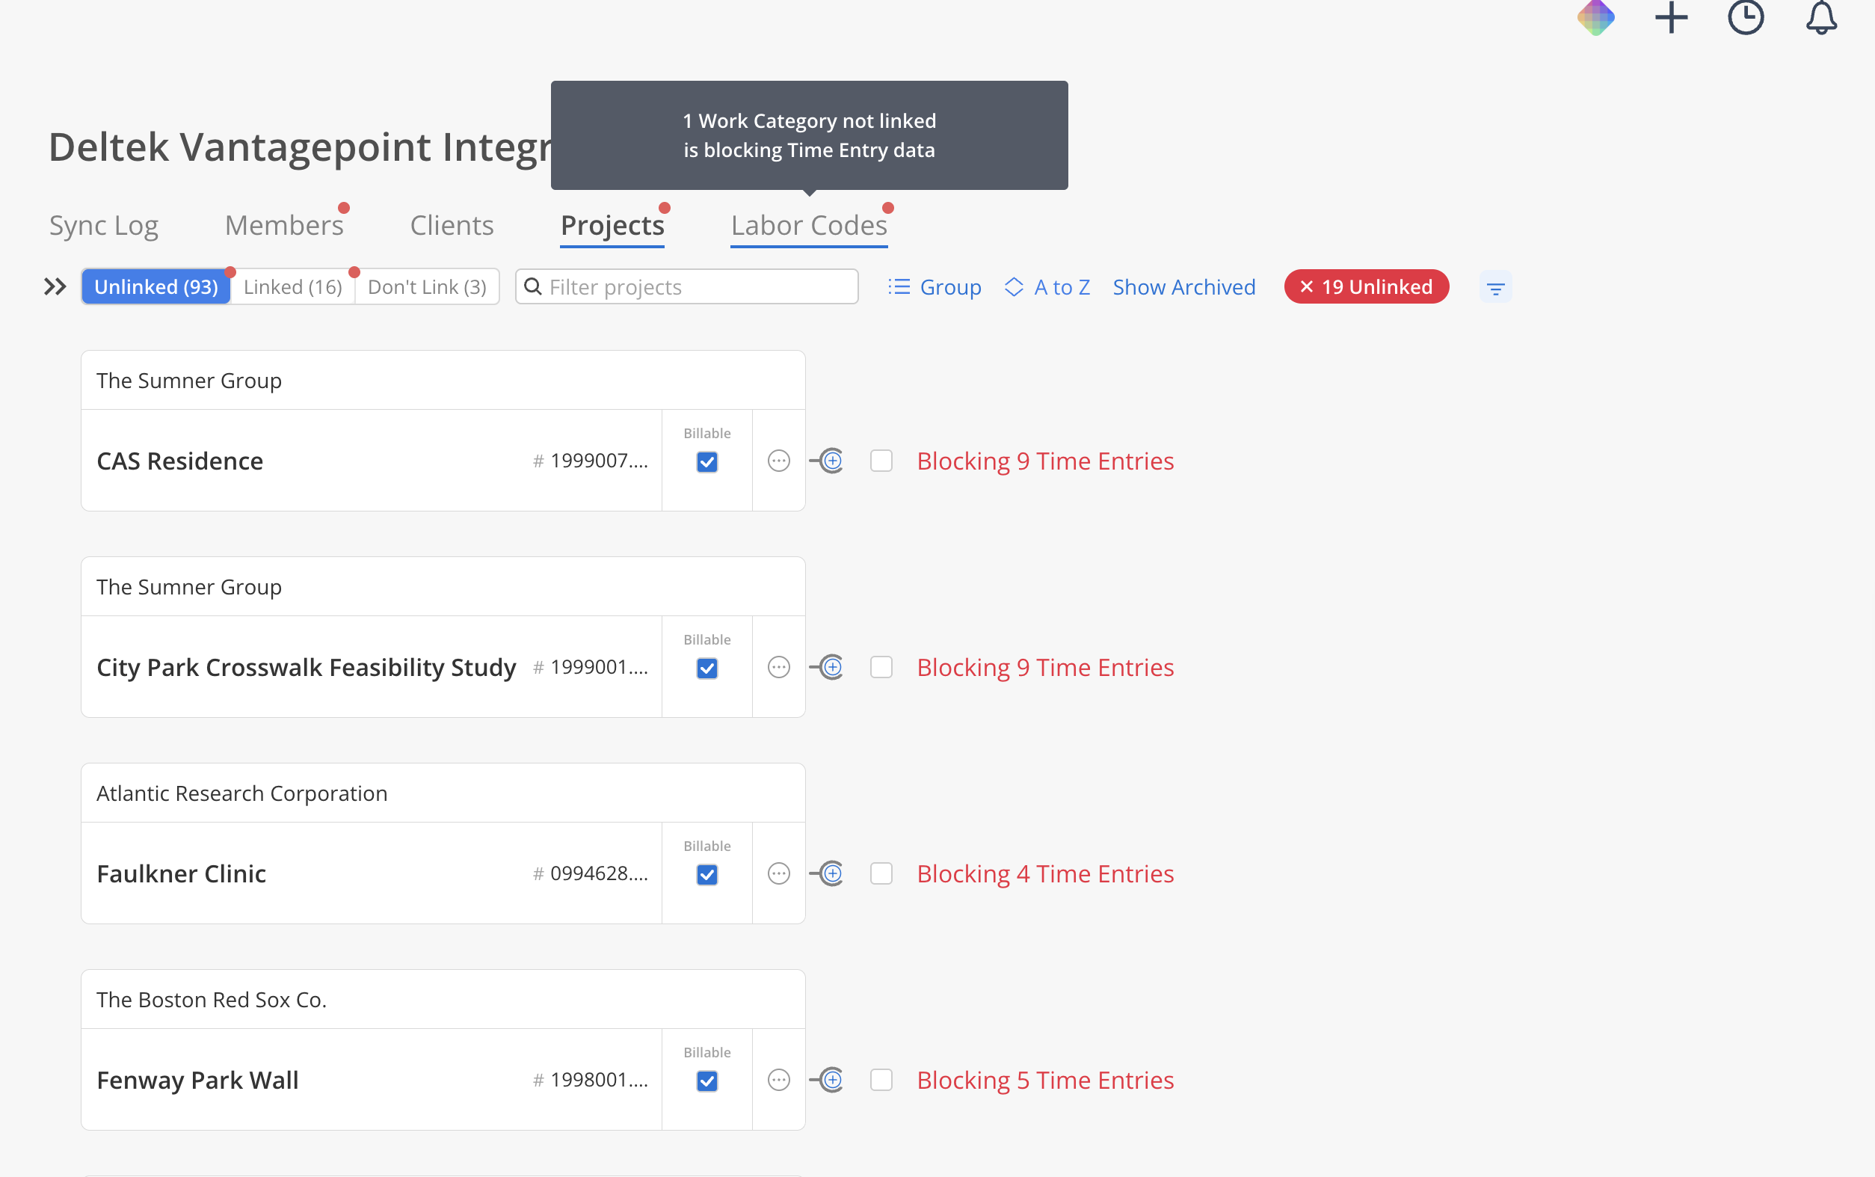Click the Faulkner Clinic project name
This screenshot has width=1875, height=1177.
[181, 873]
